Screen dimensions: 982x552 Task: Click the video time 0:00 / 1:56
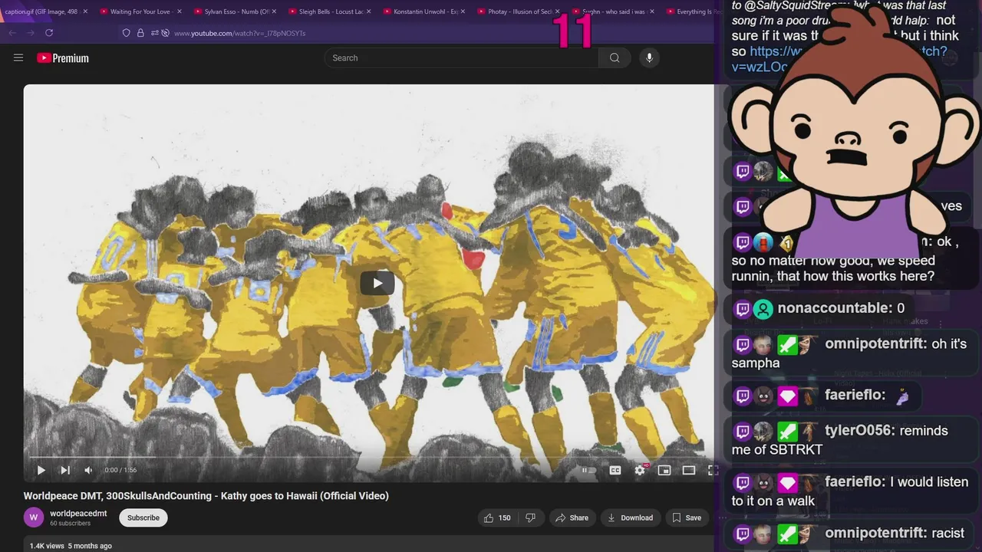(120, 470)
